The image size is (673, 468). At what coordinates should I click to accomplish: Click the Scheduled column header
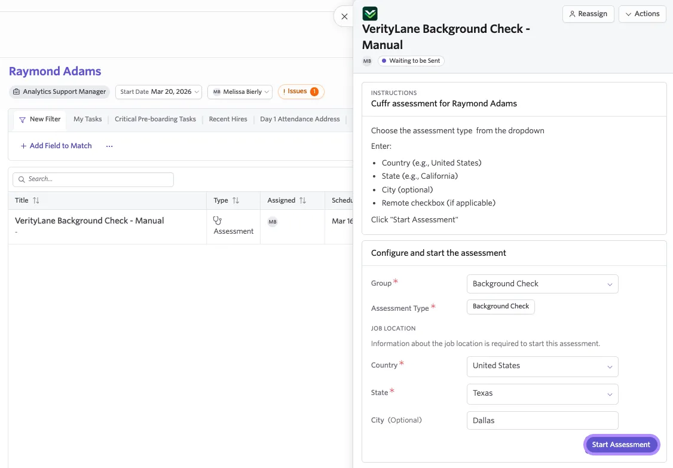click(342, 200)
